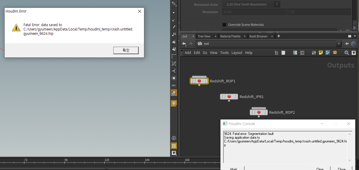The height and width of the screenshot is (170, 359).
Task: Click the 확인 button in Houdini Error dialog
Action: click(126, 50)
